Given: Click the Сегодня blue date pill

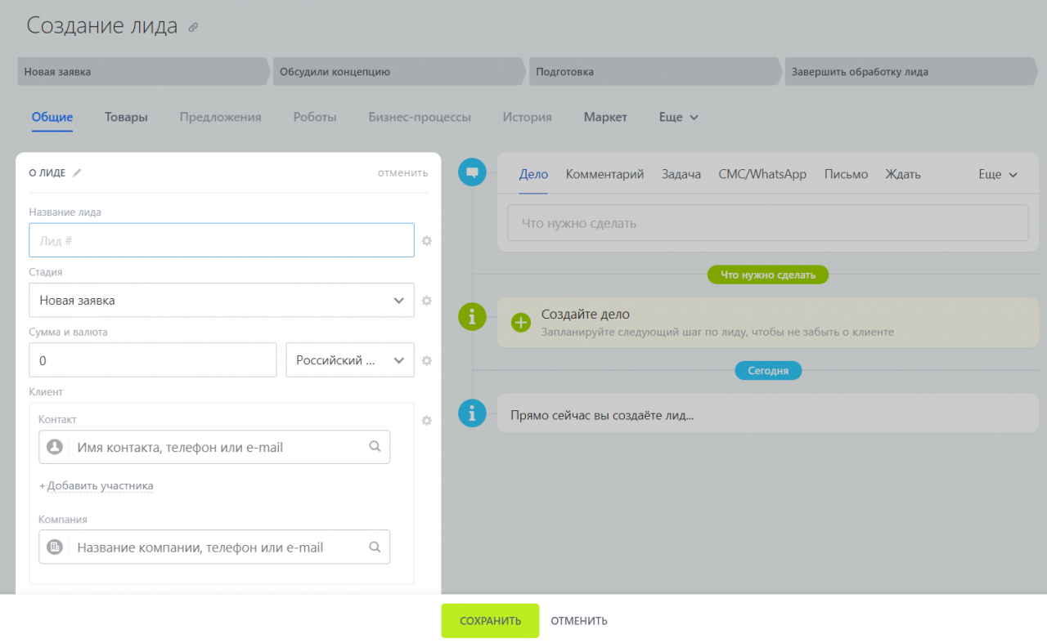Looking at the screenshot, I should 768,371.
